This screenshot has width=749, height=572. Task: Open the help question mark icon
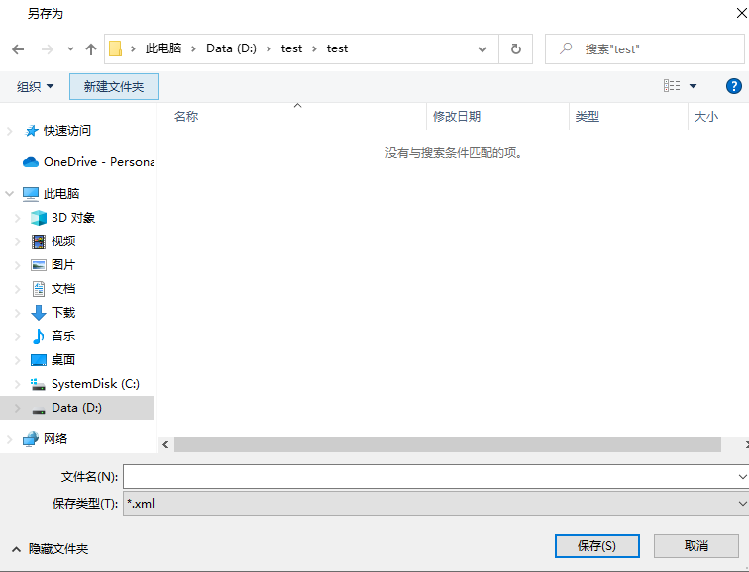(734, 86)
